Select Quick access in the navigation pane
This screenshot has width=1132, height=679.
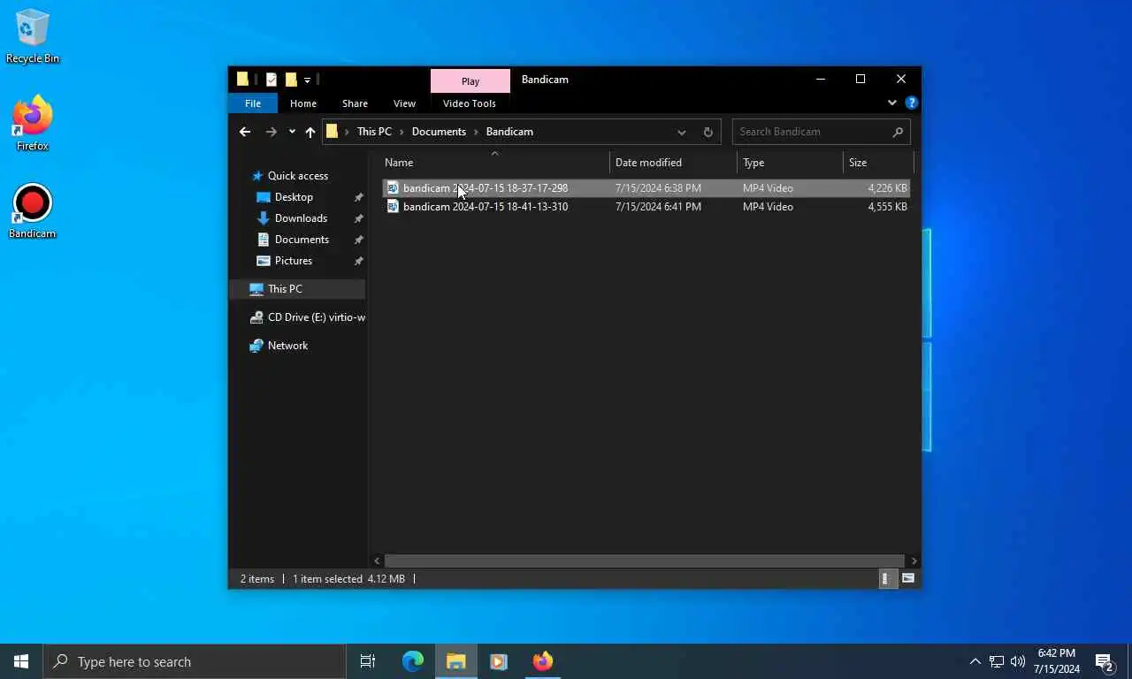[x=298, y=176]
